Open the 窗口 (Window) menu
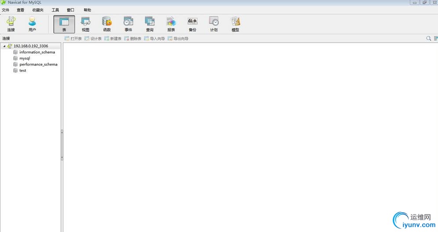The height and width of the screenshot is (232, 438). [x=71, y=10]
